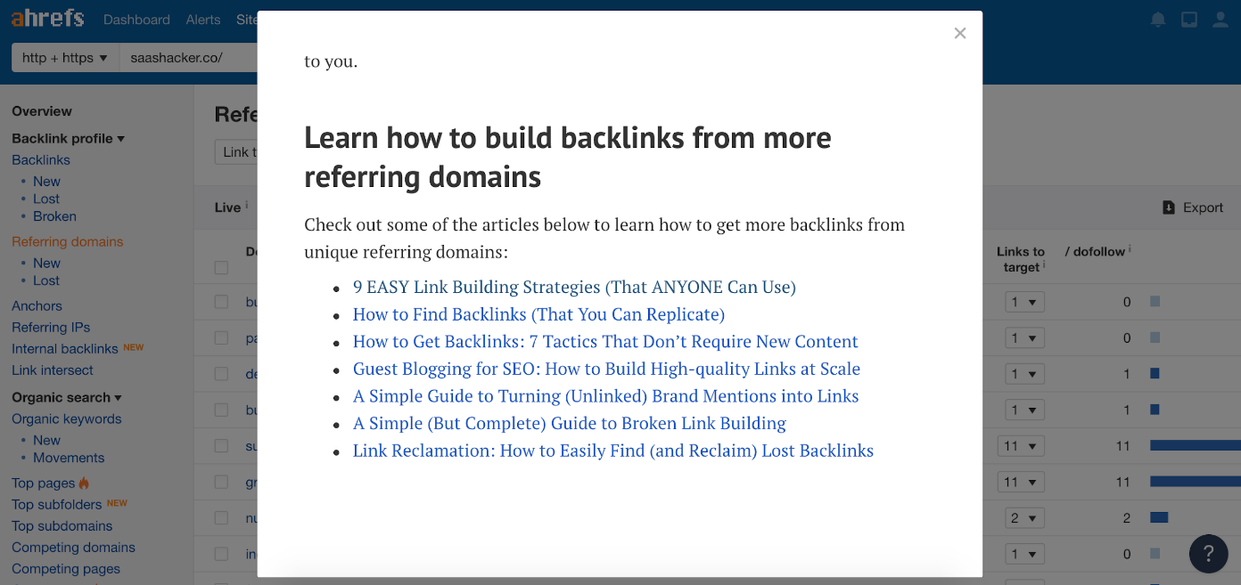This screenshot has width=1241, height=585.
Task: Open Top subdomains in the sidebar
Action: click(x=62, y=526)
